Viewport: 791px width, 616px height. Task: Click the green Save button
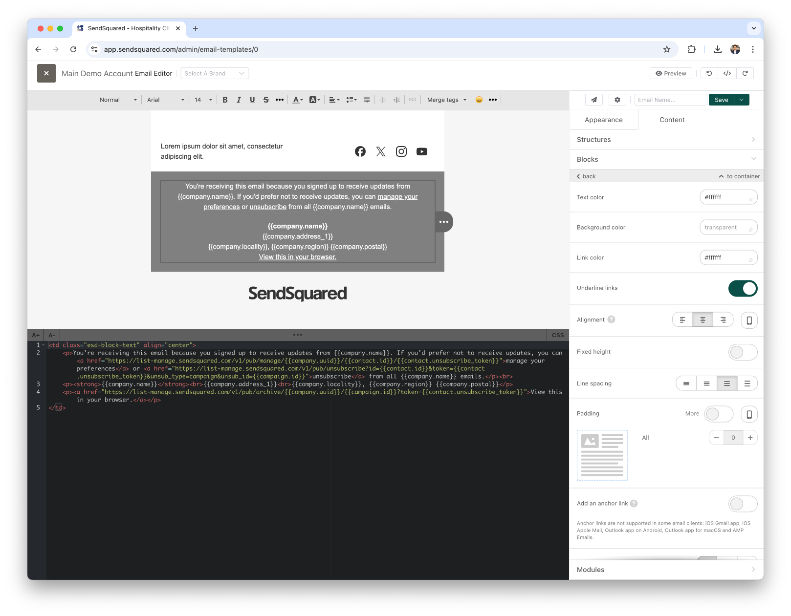tap(721, 100)
